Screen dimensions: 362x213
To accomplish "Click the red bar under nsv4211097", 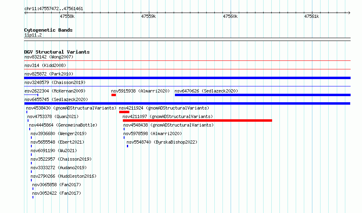I will [197, 120].
